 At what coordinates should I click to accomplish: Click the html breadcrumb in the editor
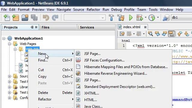coord(126,41)
